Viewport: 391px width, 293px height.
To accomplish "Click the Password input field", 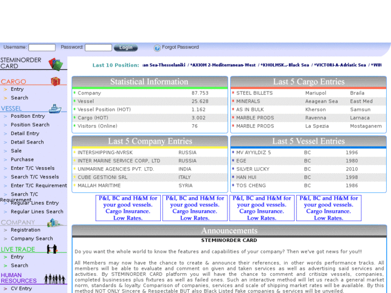I will 98,47.
